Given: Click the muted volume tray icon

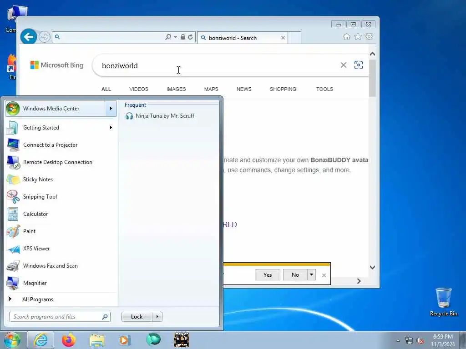Looking at the screenshot, I should (420, 341).
